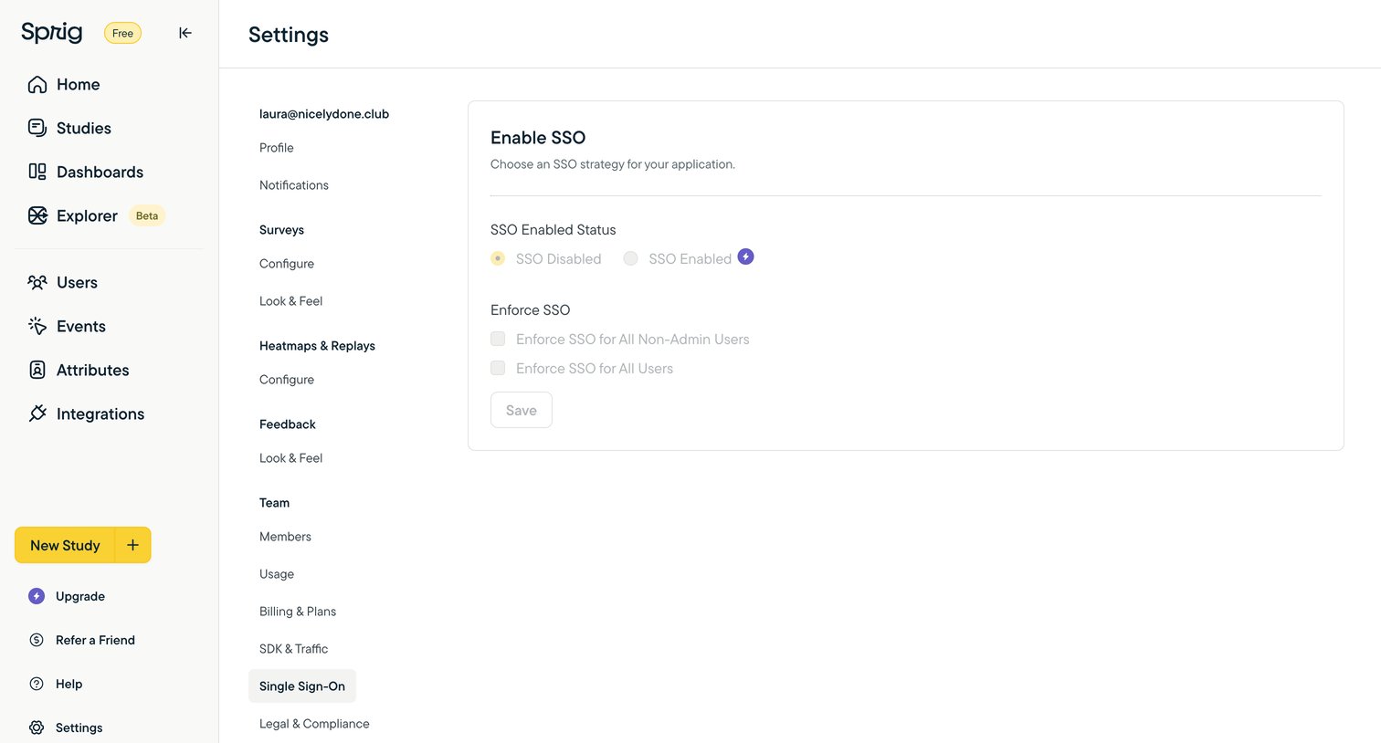This screenshot has height=743, width=1381.
Task: Click the Surveys section heading
Action: point(281,230)
